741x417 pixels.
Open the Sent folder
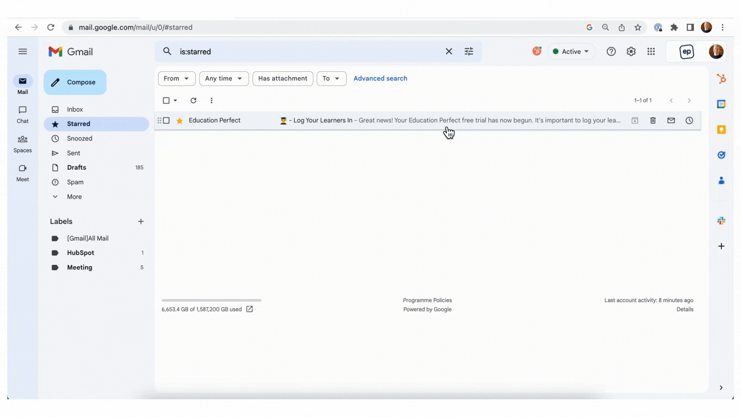click(96, 153)
